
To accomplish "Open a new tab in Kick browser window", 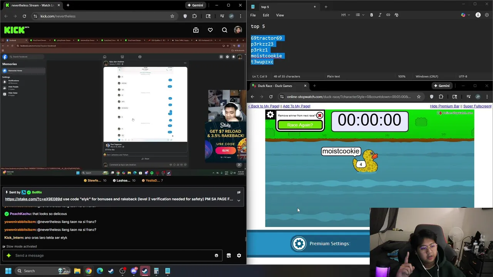I will click(68, 5).
